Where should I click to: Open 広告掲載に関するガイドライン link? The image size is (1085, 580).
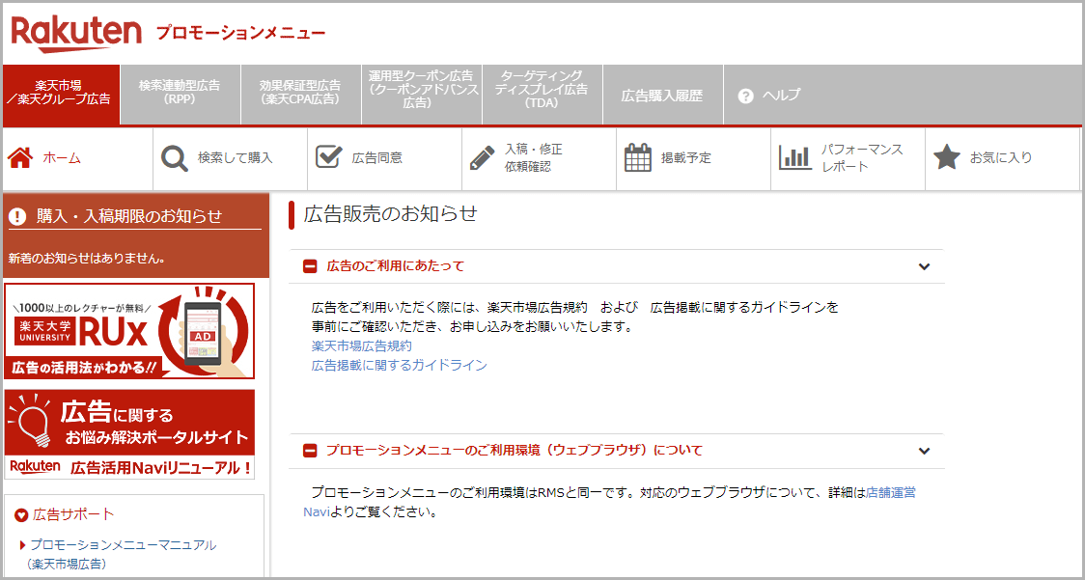point(400,366)
